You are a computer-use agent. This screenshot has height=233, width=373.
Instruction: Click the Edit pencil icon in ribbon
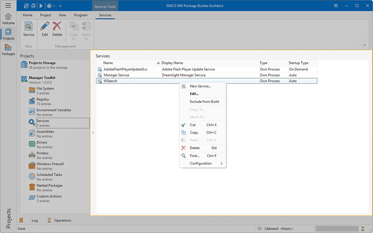(45, 27)
